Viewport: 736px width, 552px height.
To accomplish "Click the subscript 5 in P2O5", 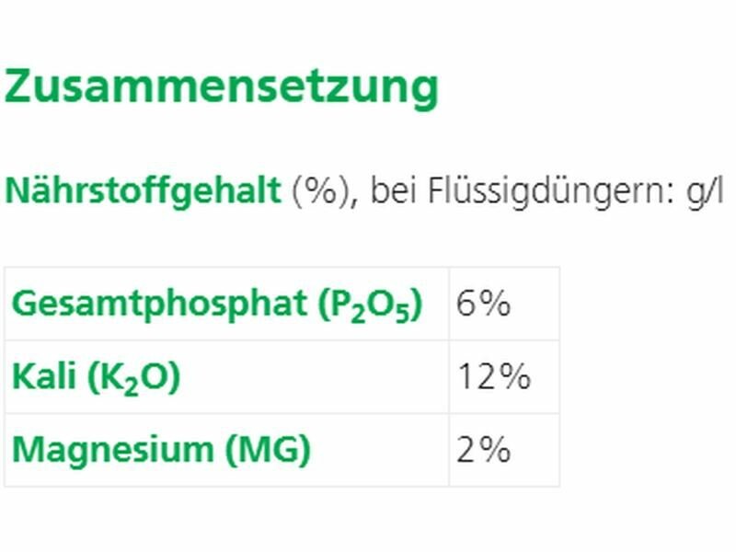I will 402,311.
